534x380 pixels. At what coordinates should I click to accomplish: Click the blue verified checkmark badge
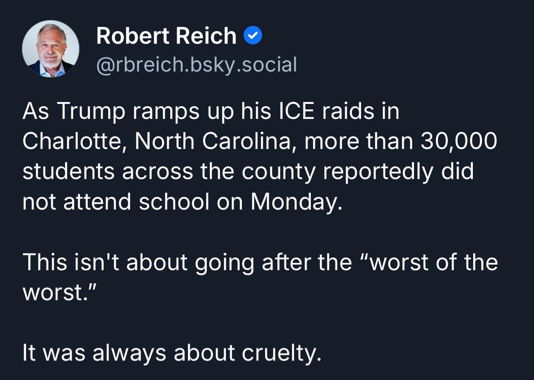click(x=253, y=36)
